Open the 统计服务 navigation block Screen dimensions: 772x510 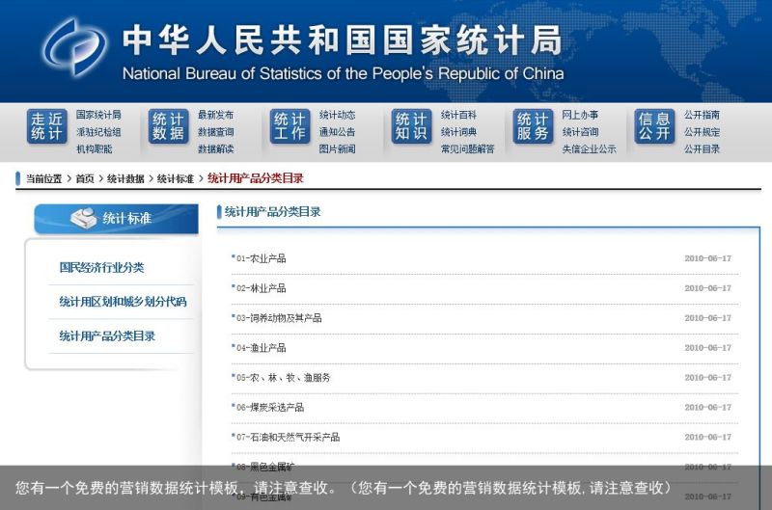click(533, 126)
